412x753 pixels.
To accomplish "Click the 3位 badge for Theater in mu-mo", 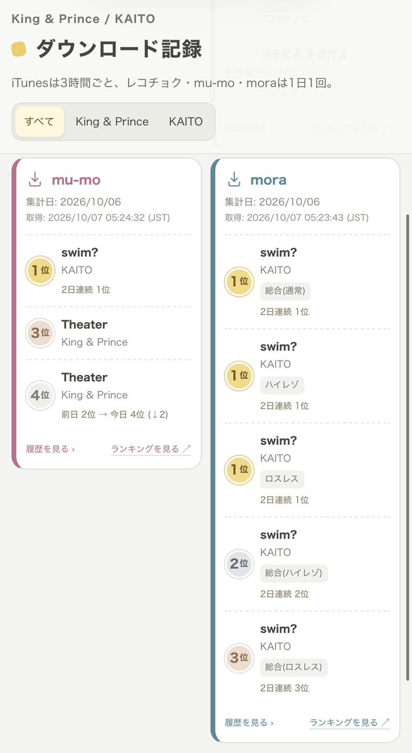I will (x=40, y=333).
